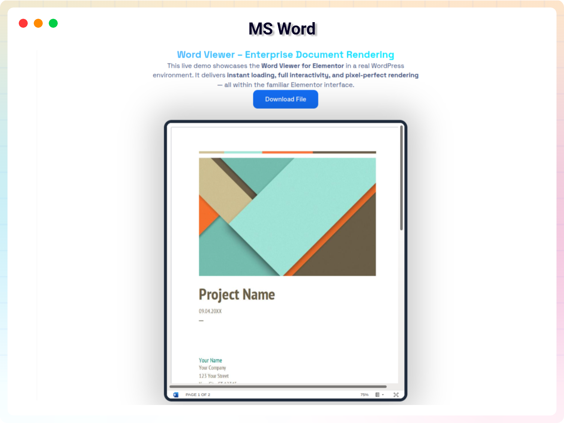The width and height of the screenshot is (564, 423).
Task: Click the "PAGE 1 OF 2" indicator
Action: coord(198,394)
